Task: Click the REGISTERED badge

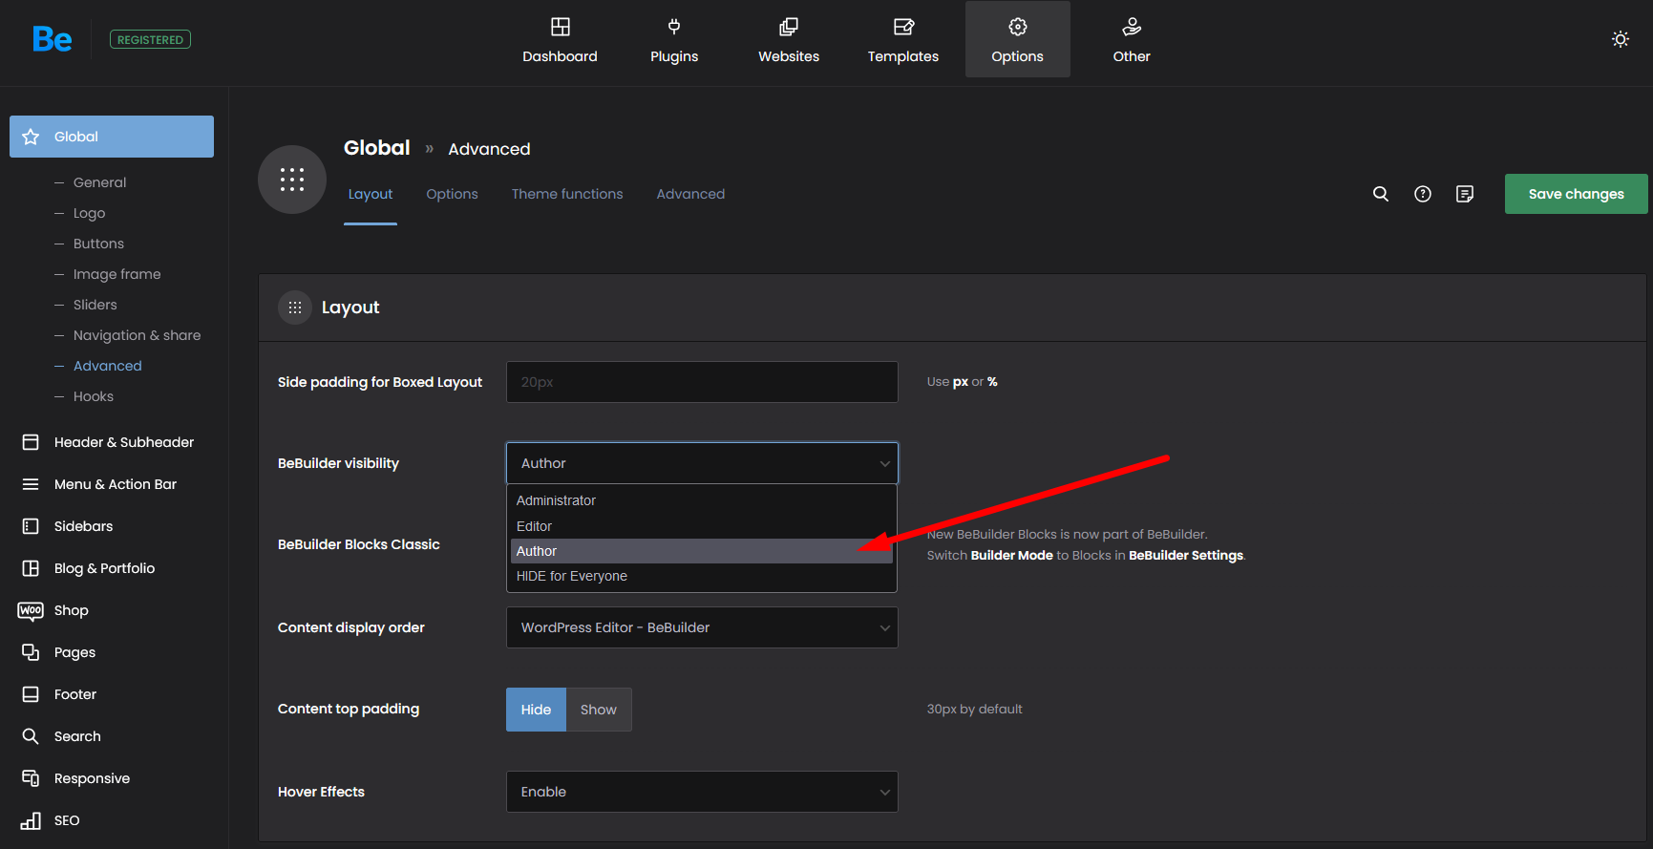Action: click(150, 39)
